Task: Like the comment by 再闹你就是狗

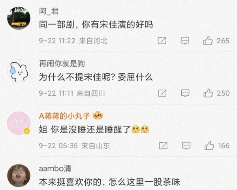Action: pos(208,93)
